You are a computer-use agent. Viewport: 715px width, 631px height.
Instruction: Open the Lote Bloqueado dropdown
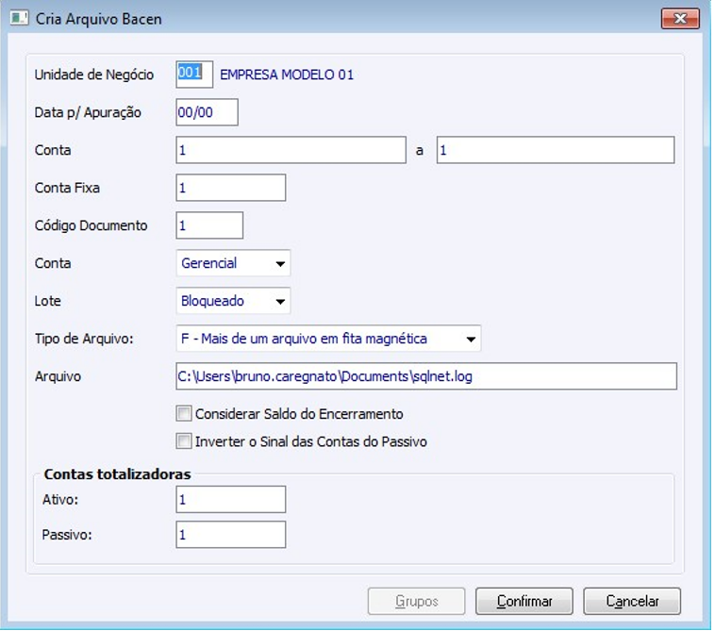(233, 301)
